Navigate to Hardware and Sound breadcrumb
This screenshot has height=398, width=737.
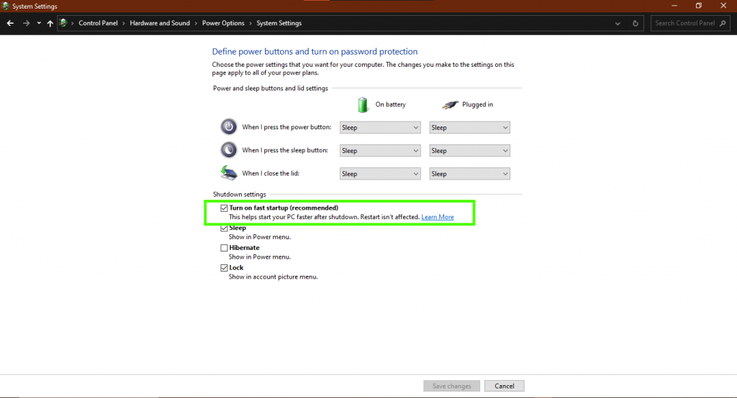(x=160, y=23)
